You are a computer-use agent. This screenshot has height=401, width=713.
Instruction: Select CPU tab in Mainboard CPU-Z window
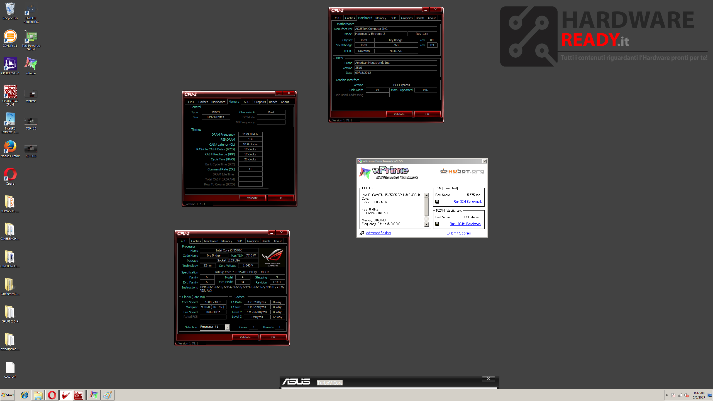pos(338,18)
